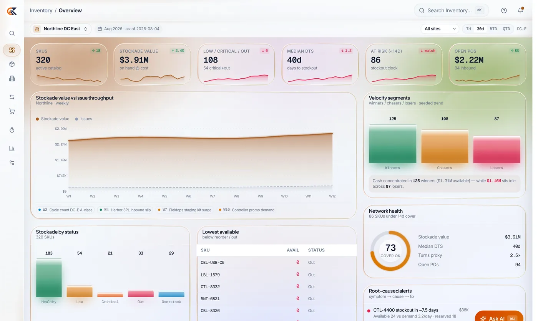
Task: Open the All sites dropdown
Action: [440, 29]
